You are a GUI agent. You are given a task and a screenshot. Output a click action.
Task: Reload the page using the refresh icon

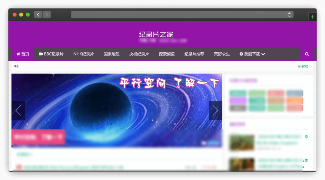pos(289,15)
